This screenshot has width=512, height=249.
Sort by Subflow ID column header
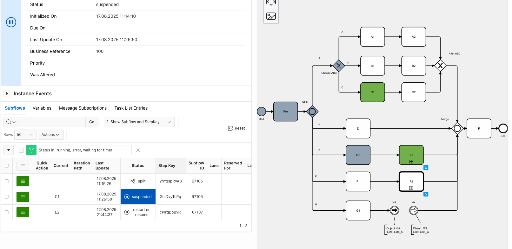tap(196, 166)
